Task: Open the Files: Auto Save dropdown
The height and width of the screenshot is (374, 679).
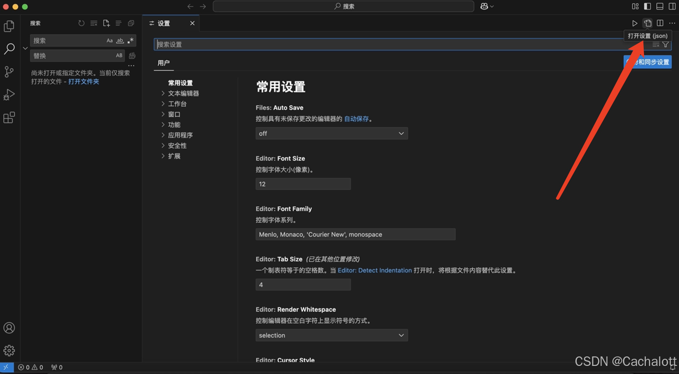Action: pos(331,133)
